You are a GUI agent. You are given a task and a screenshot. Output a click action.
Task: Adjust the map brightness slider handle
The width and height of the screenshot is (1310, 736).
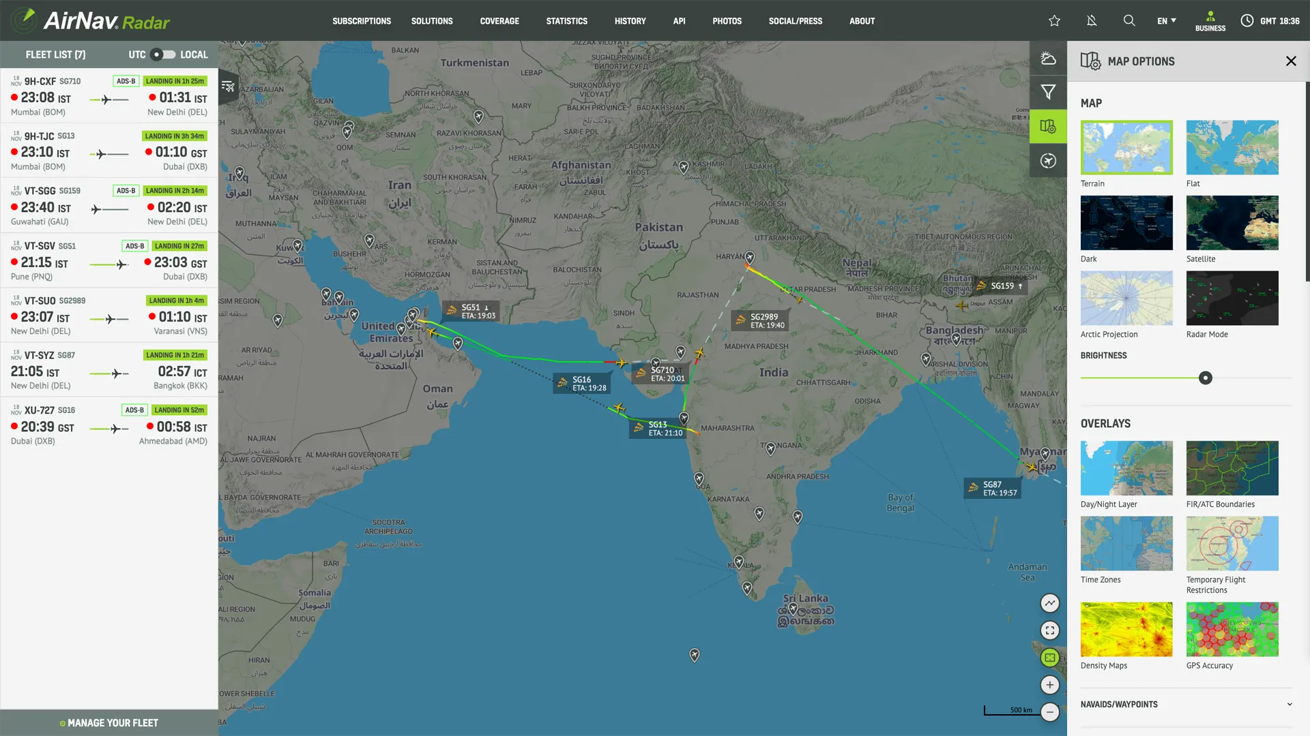[1206, 378]
